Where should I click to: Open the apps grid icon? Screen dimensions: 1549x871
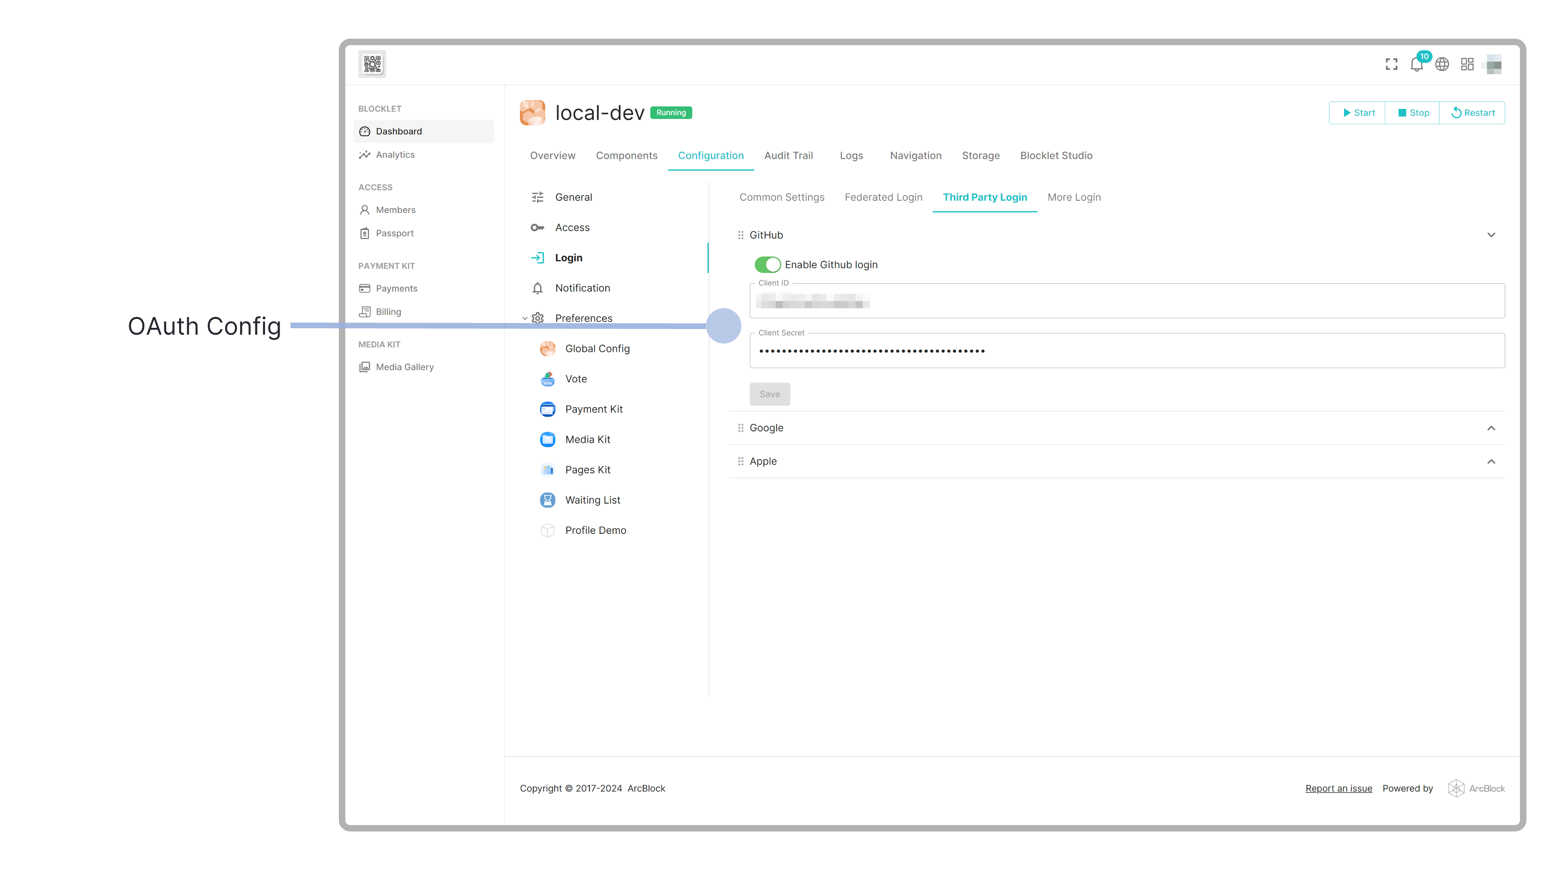click(x=1467, y=65)
